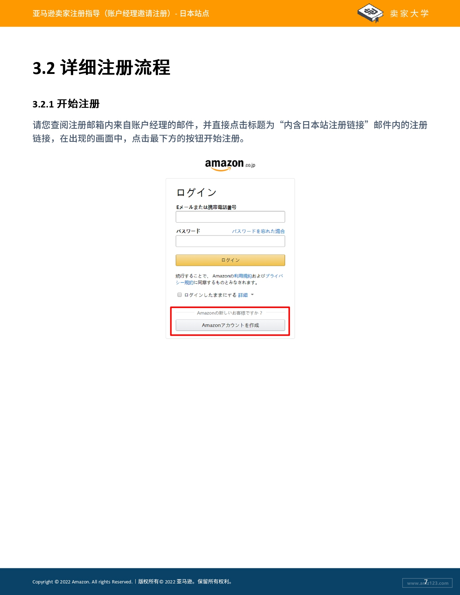This screenshot has height=595, width=460.
Task: Focus the パスワード input field
Action: (x=230, y=241)
